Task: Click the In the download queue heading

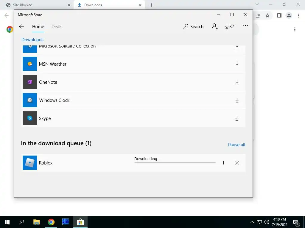Action: 56,143
